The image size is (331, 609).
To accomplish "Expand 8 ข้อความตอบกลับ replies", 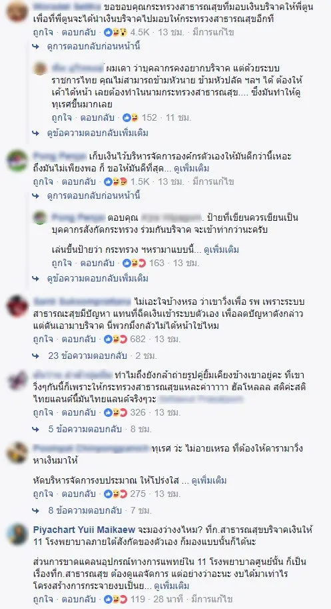I will 85,510.
